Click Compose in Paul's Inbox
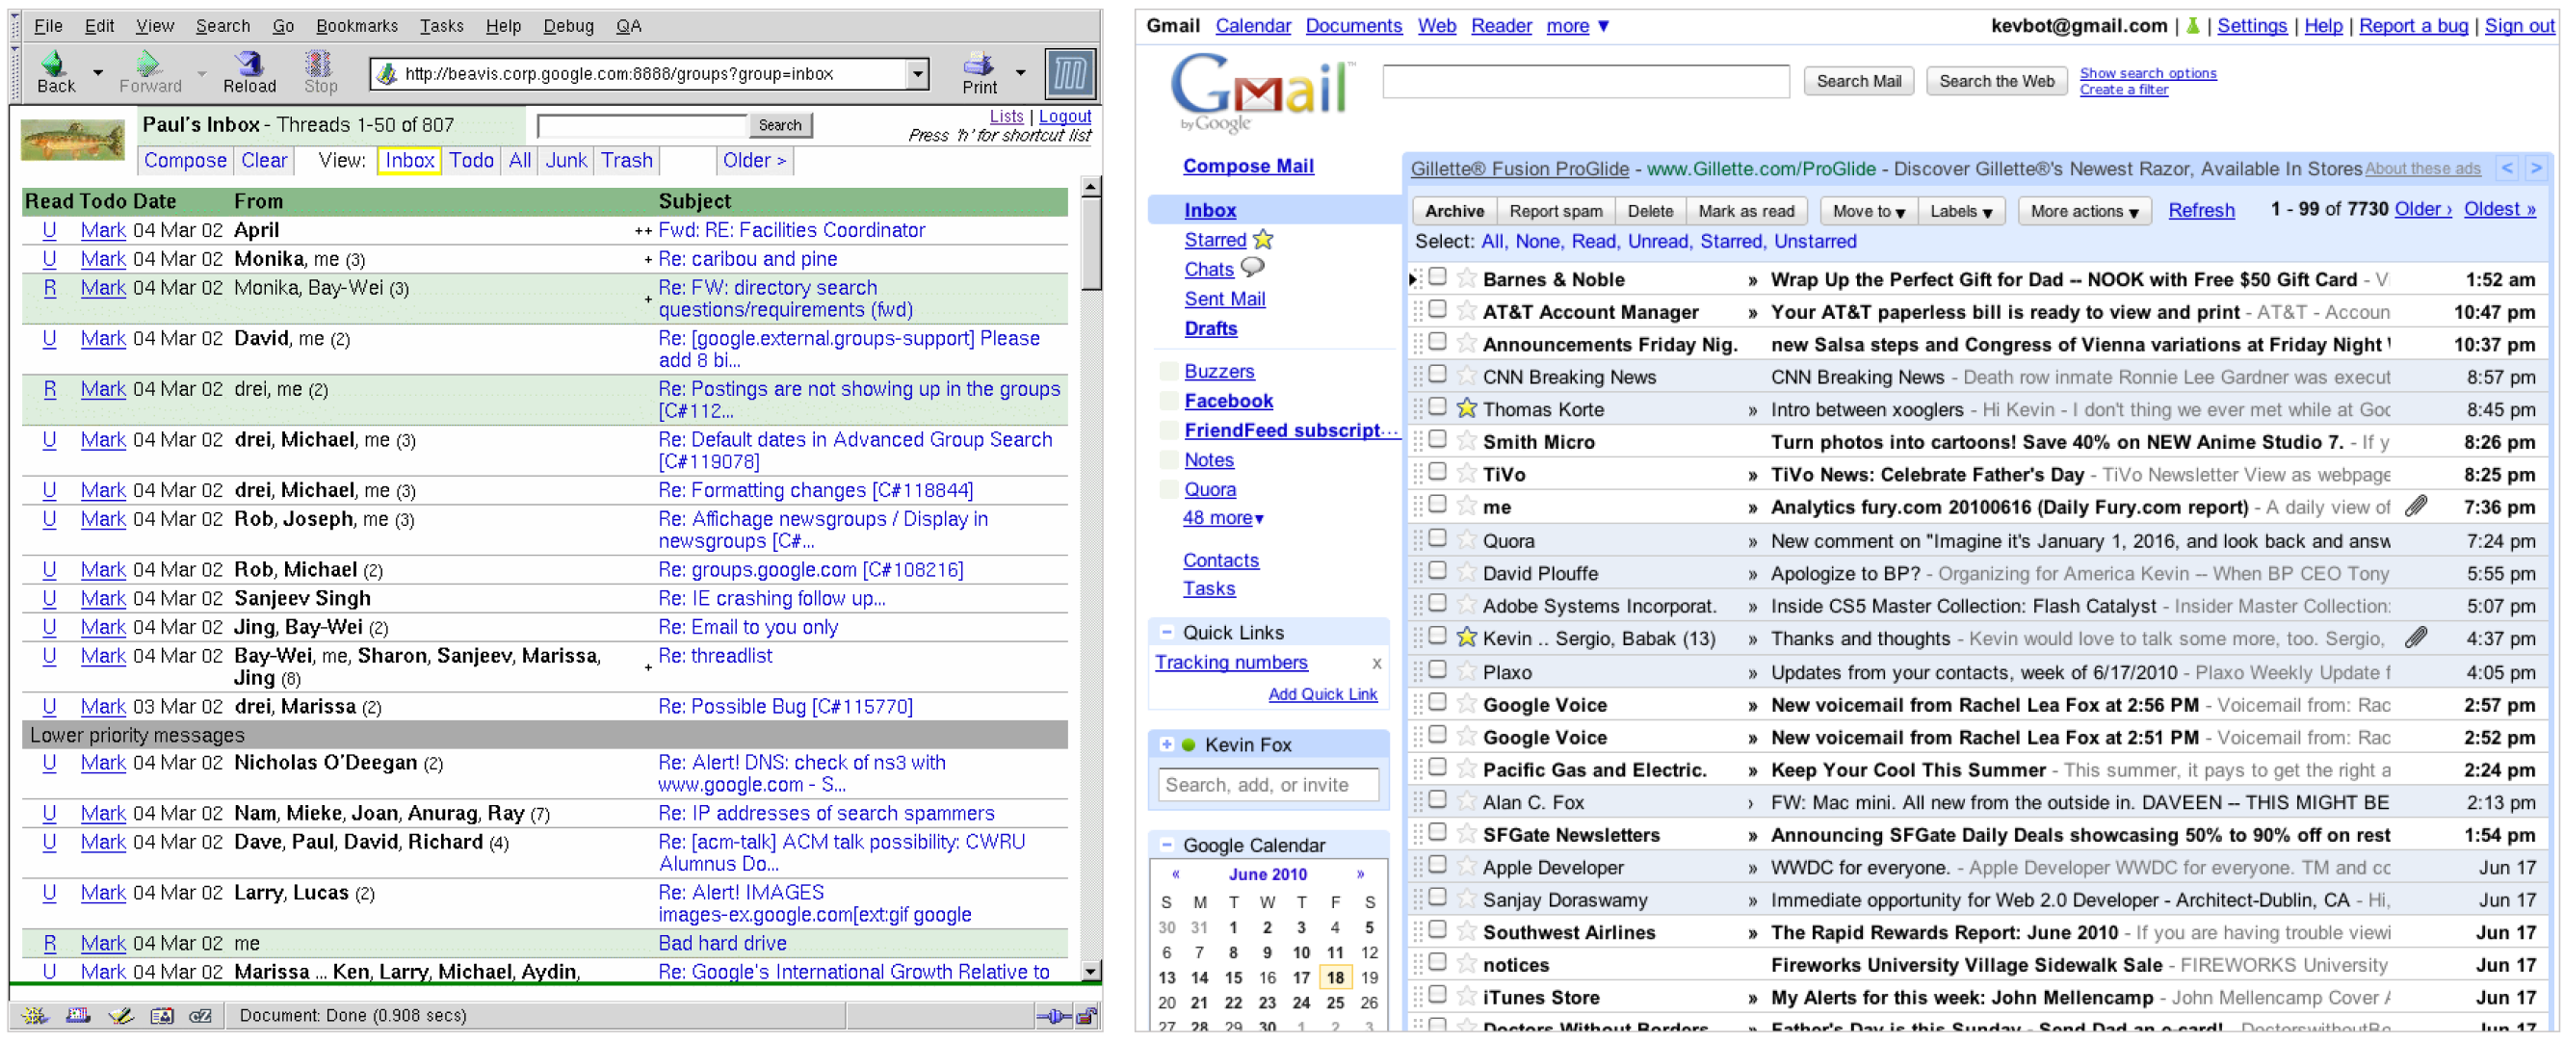 (185, 160)
